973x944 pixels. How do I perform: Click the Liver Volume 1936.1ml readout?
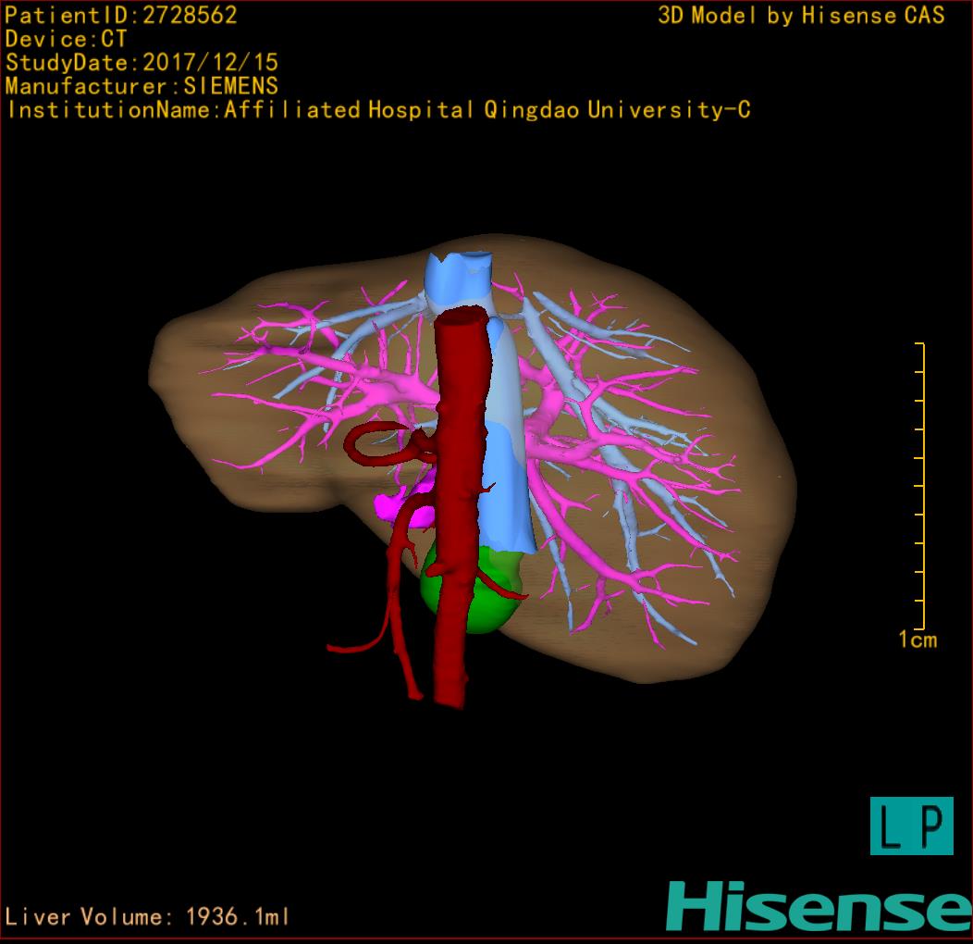pos(148,917)
